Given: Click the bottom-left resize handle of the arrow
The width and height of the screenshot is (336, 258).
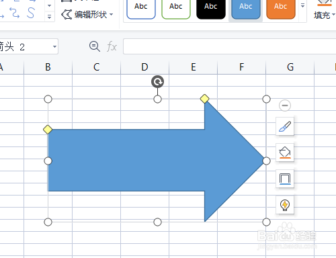Looking at the screenshot, I should [x=48, y=222].
